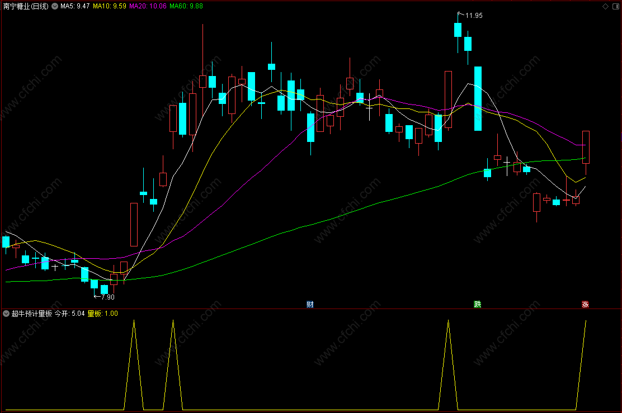Open the green 跌 marker icon
The image size is (622, 413).
(x=478, y=304)
